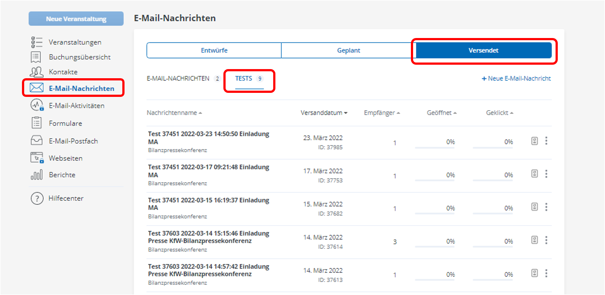
Task: Open message Test 37603 2022-03-14 15:15:46
Action: pos(209,237)
